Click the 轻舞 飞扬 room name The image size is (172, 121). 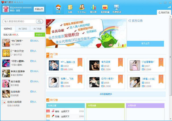click(x=67, y=79)
